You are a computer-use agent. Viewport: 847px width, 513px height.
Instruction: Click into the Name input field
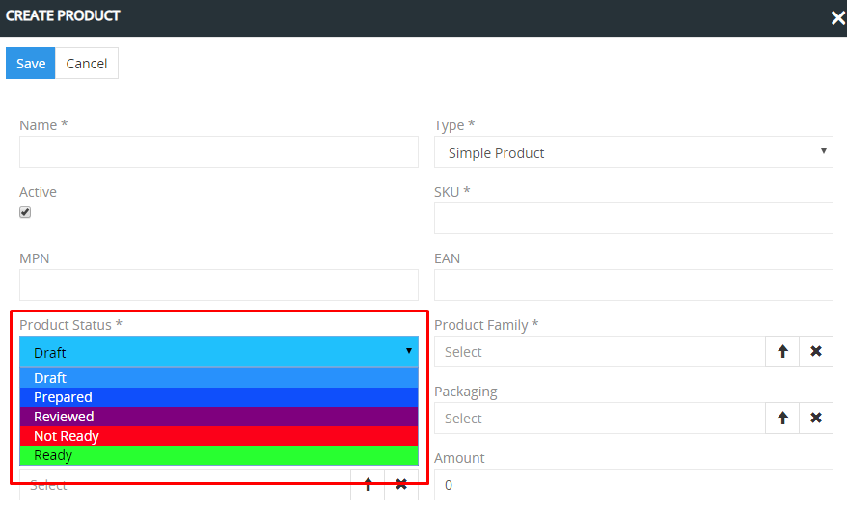click(x=219, y=152)
